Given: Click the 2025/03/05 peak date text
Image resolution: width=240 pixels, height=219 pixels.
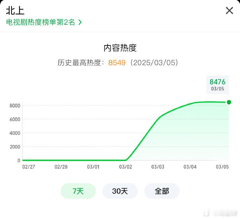Looking at the screenshot, I should pos(154,63).
